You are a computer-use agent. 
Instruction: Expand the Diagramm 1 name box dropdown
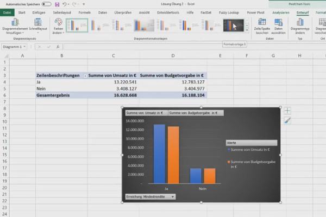click(24, 47)
